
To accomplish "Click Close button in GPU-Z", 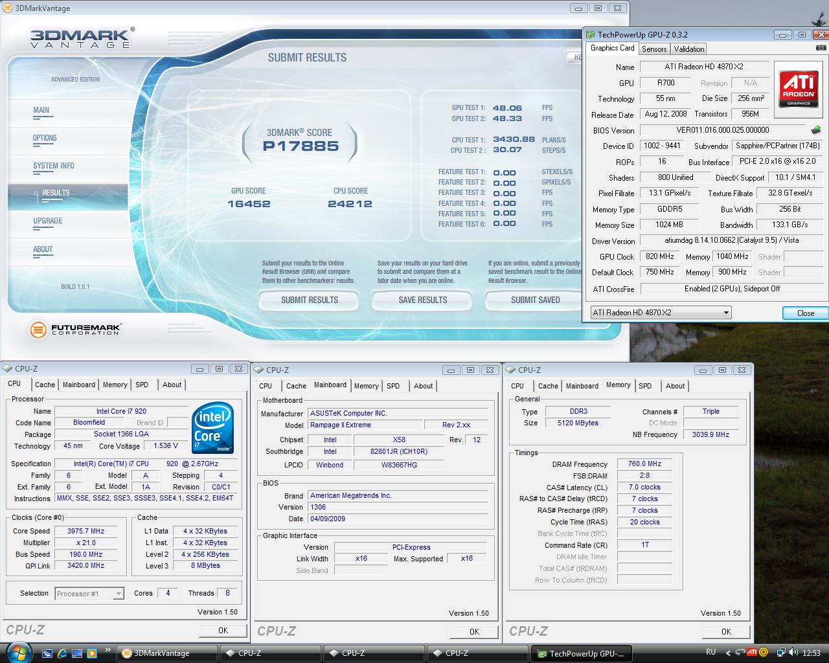I will coord(805,313).
